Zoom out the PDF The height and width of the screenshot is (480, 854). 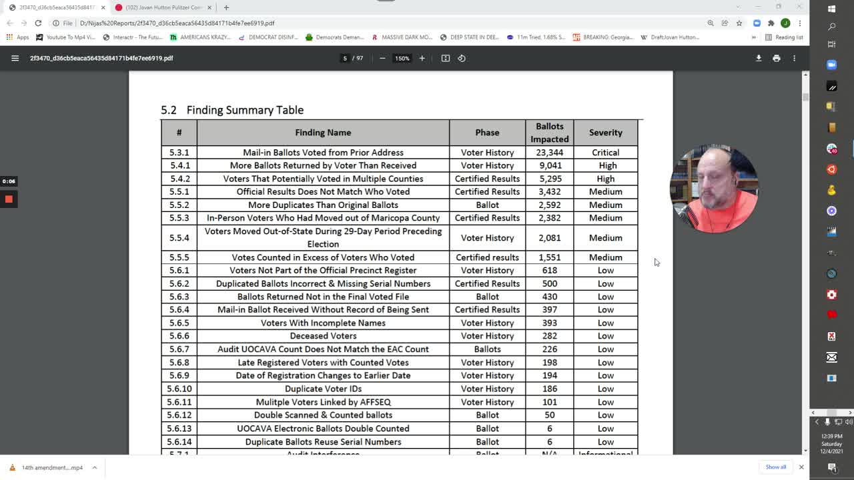click(x=382, y=58)
